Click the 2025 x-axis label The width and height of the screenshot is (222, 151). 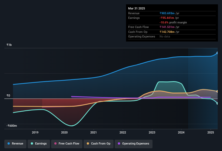(x=211, y=132)
